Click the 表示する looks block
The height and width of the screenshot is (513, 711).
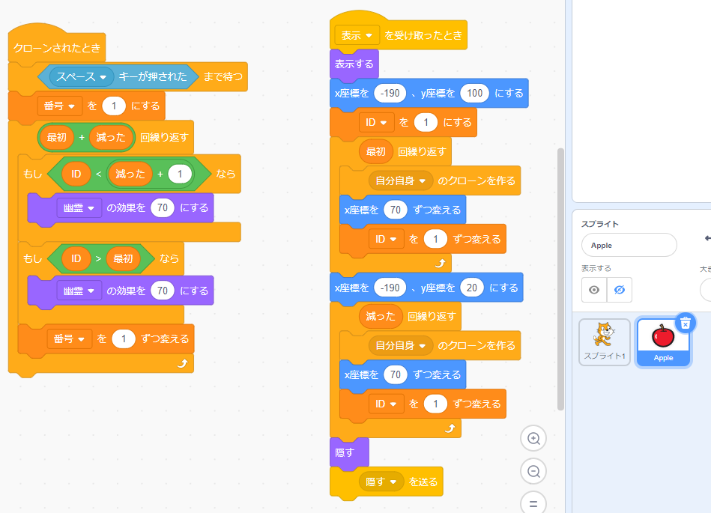pos(354,64)
